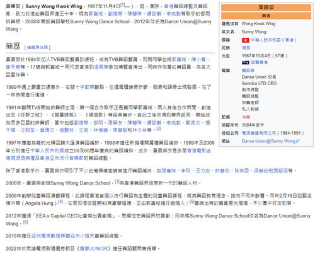Open the 聲夢JUNIOR link

(x=94, y=249)
